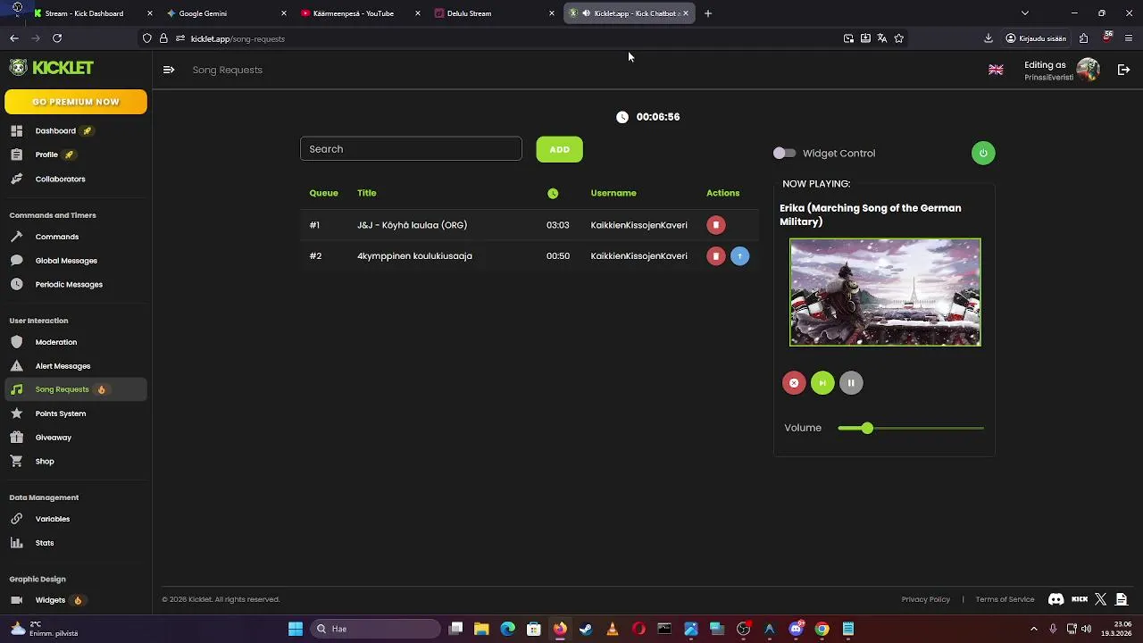The width and height of the screenshot is (1143, 643).
Task: Open Kicklet X (Twitter) link
Action: point(1100,599)
